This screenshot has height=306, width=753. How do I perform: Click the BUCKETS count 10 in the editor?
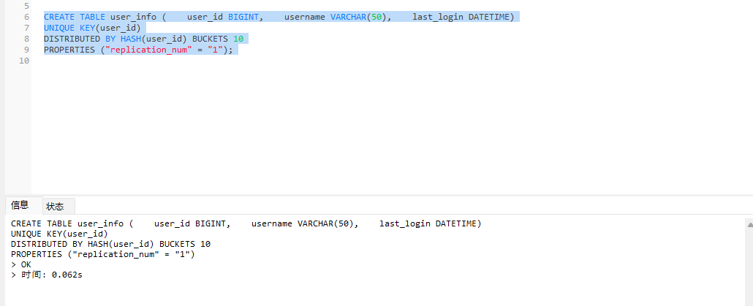(238, 39)
